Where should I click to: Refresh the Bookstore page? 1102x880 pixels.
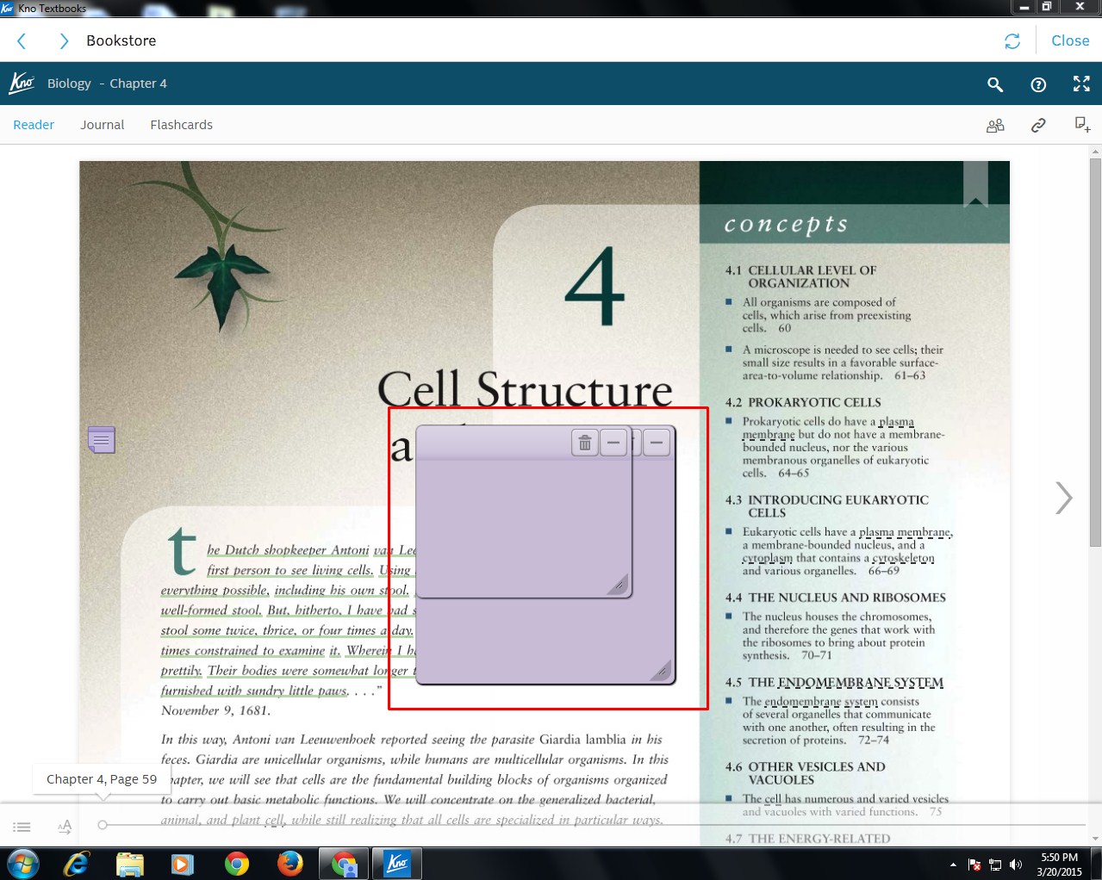click(1012, 41)
